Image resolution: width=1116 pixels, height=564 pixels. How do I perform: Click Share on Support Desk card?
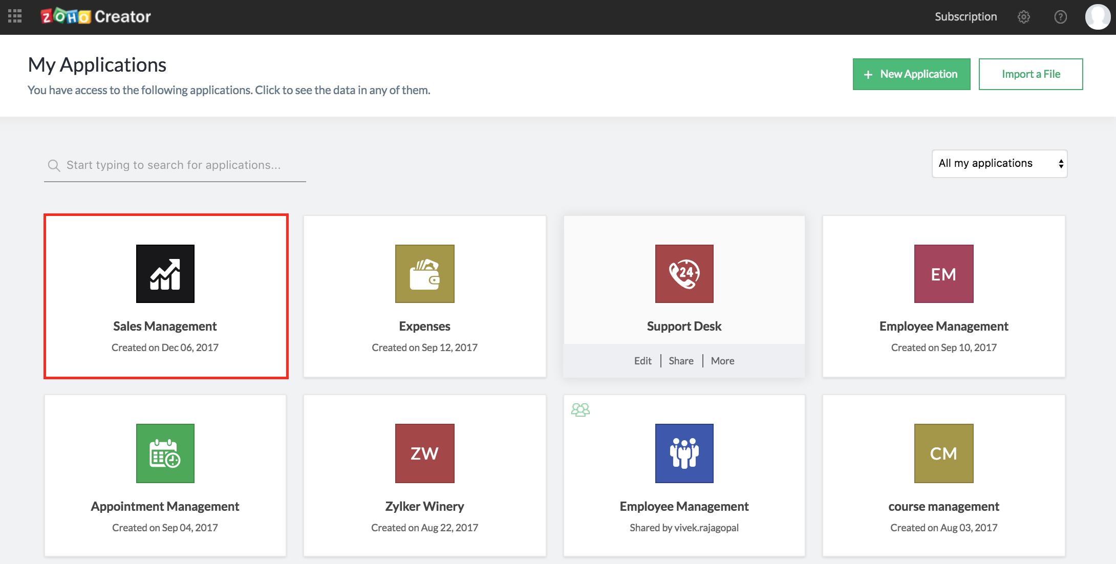click(681, 361)
